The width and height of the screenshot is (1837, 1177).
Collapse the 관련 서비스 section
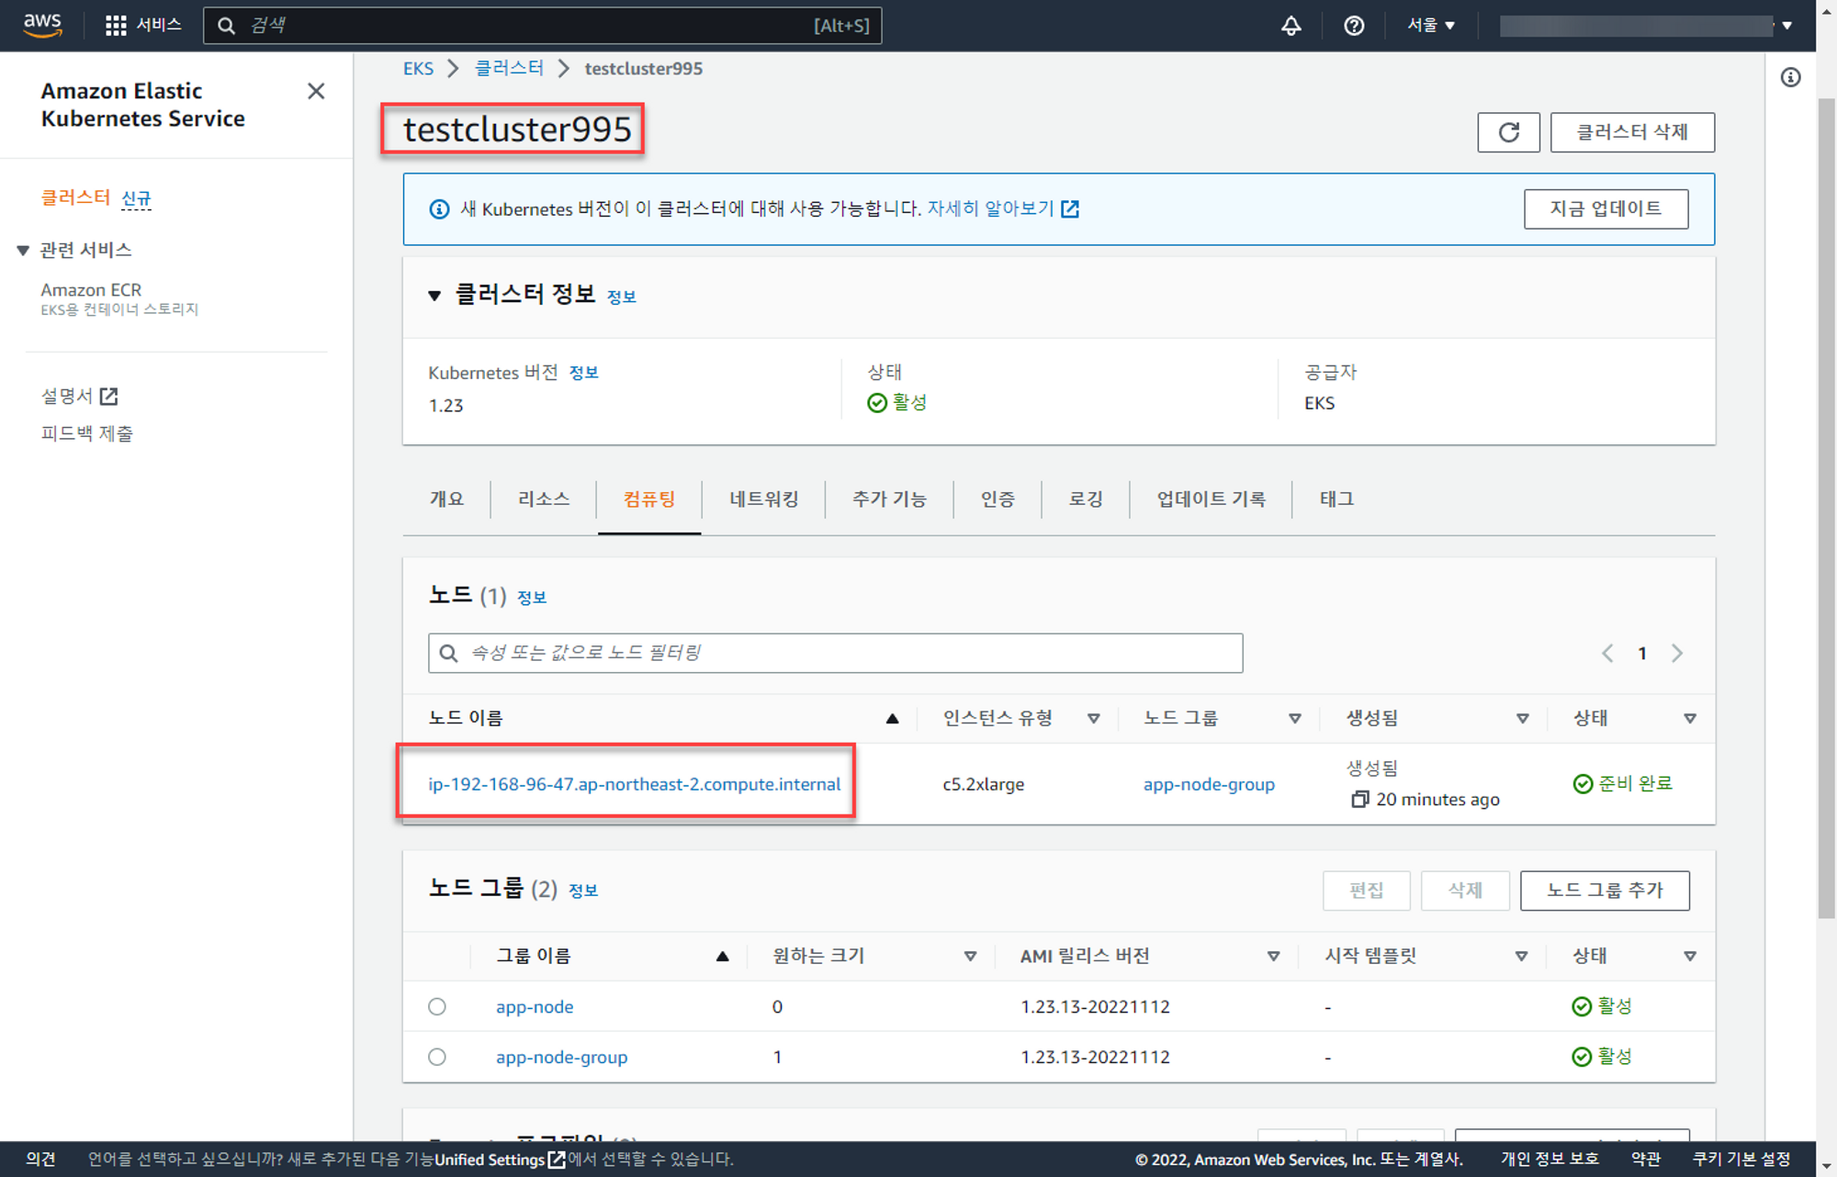point(24,250)
